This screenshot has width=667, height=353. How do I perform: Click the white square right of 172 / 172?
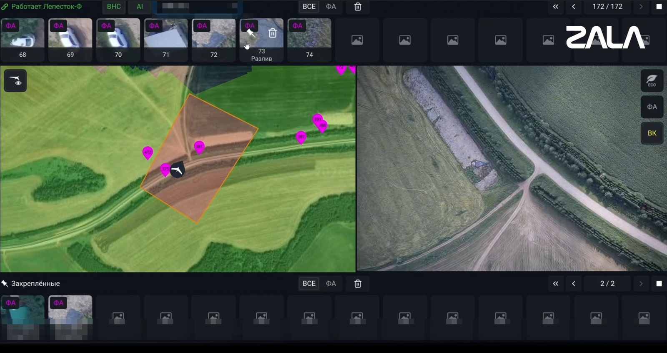(x=659, y=7)
